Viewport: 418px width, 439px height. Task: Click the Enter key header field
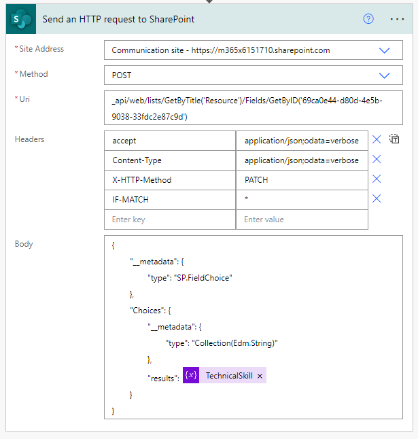[x=170, y=219]
